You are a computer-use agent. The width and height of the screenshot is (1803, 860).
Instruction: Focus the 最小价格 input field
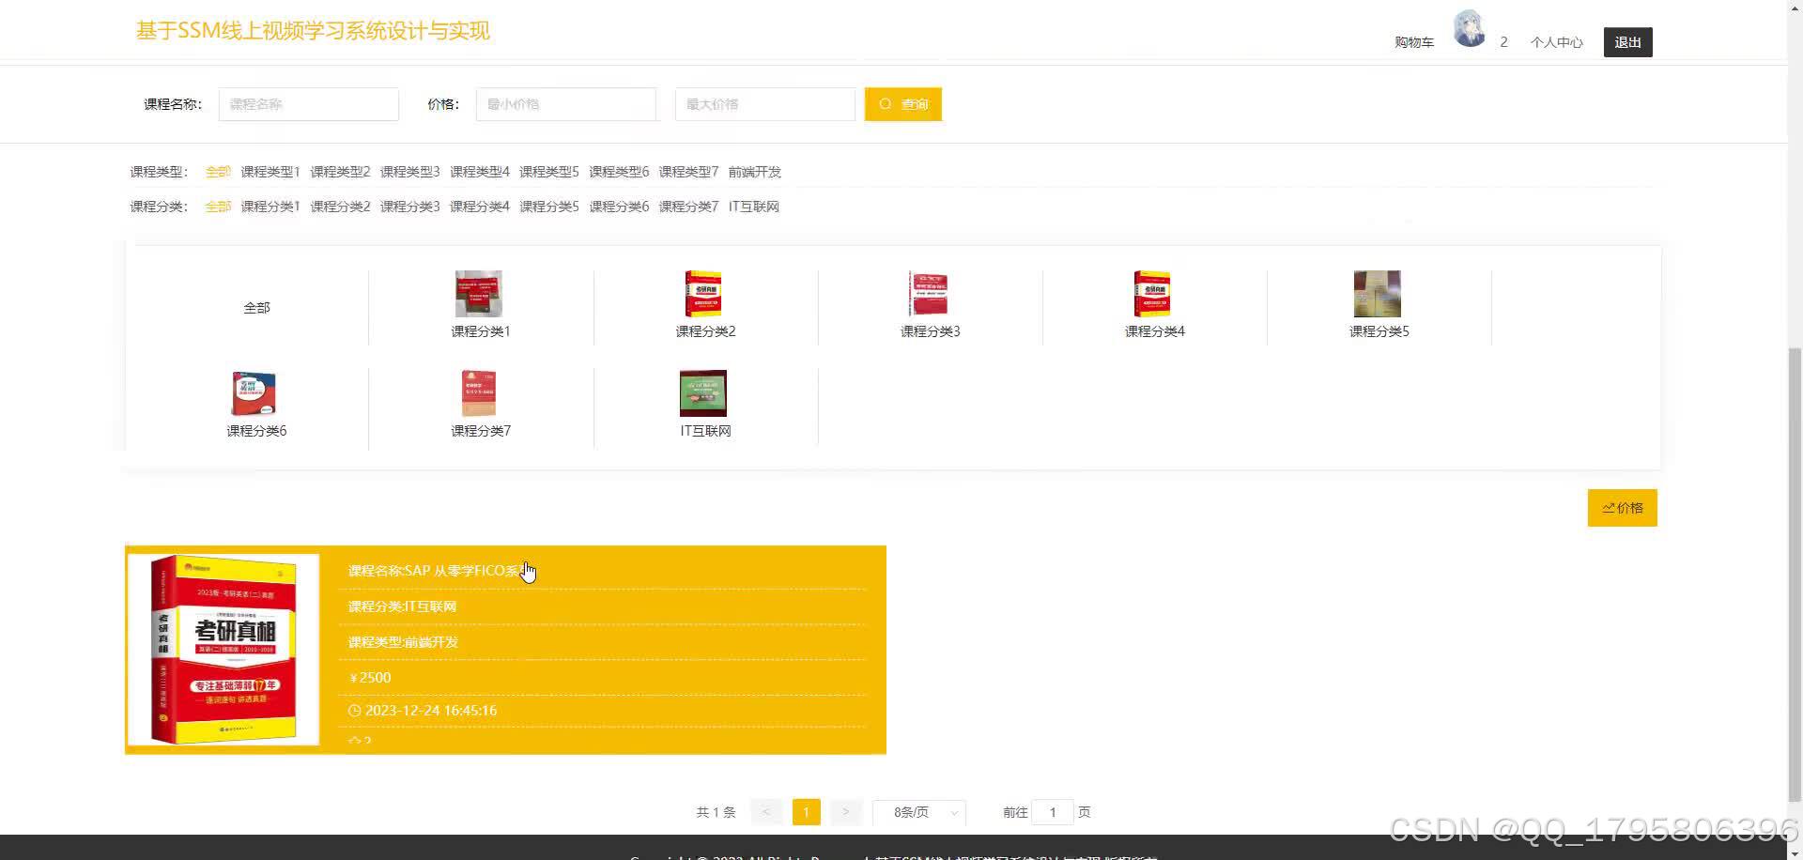pyautogui.click(x=566, y=104)
